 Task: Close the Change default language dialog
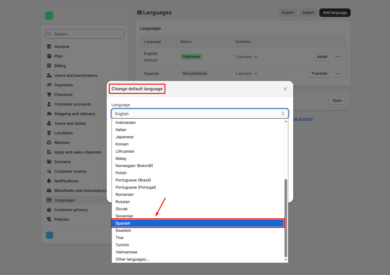coord(285,89)
